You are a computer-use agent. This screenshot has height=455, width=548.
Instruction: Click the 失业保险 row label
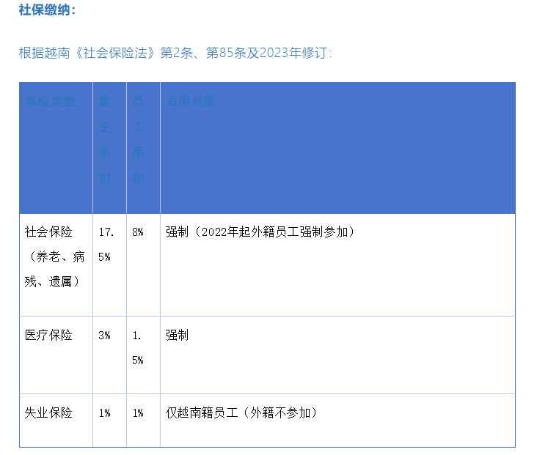click(49, 413)
